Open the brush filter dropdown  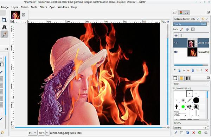pos(191,84)
